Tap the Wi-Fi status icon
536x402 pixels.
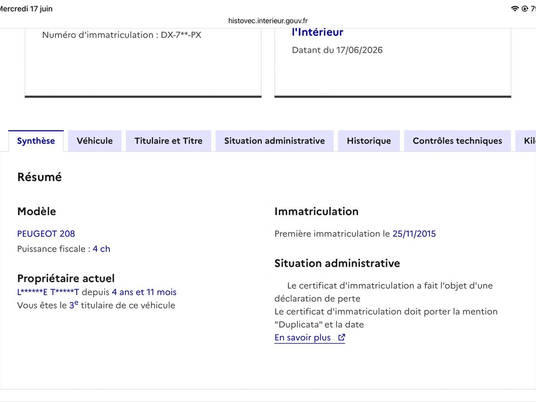pos(515,9)
